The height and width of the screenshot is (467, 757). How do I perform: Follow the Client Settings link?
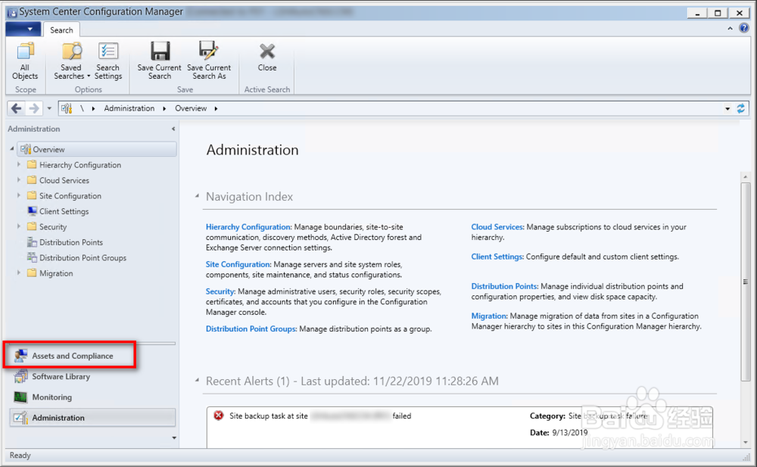click(497, 257)
